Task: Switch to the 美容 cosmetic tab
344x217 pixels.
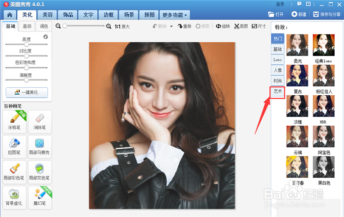Action: (x=47, y=15)
